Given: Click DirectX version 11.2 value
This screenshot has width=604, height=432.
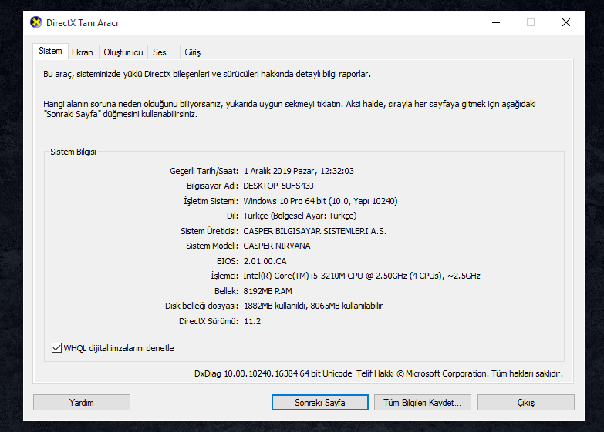Looking at the screenshot, I should pyautogui.click(x=252, y=321).
